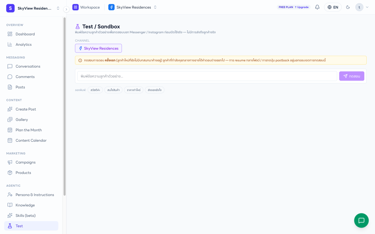Expand the SkyView Residen... workspace switcher in sidebar

point(33,8)
